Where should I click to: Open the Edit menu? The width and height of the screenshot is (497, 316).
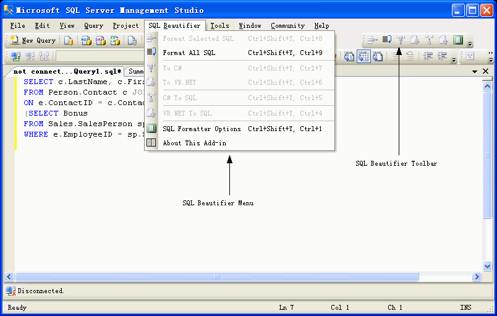[42, 26]
